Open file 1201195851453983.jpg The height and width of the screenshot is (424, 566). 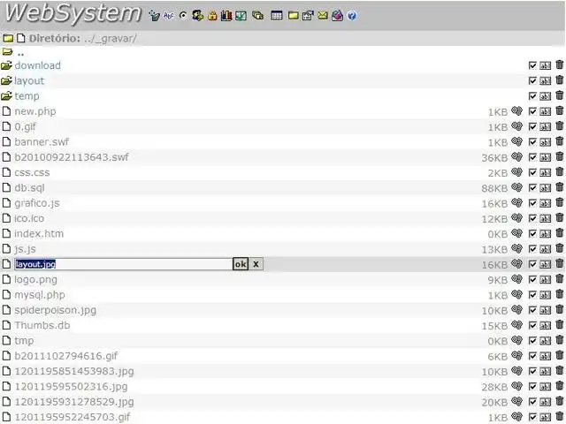click(x=74, y=371)
